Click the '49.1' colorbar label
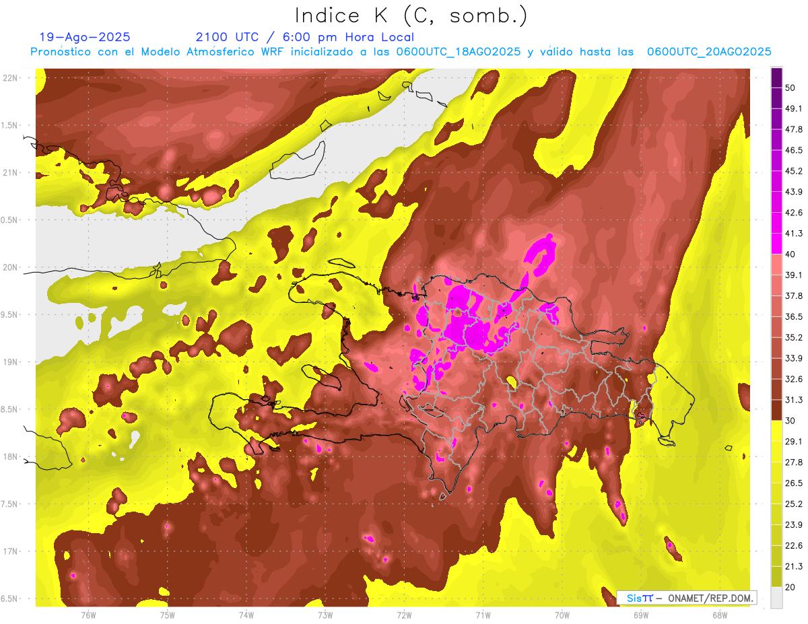Image resolution: width=808 pixels, height=624 pixels. click(793, 109)
